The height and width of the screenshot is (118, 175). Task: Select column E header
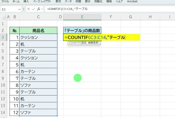[82, 17]
